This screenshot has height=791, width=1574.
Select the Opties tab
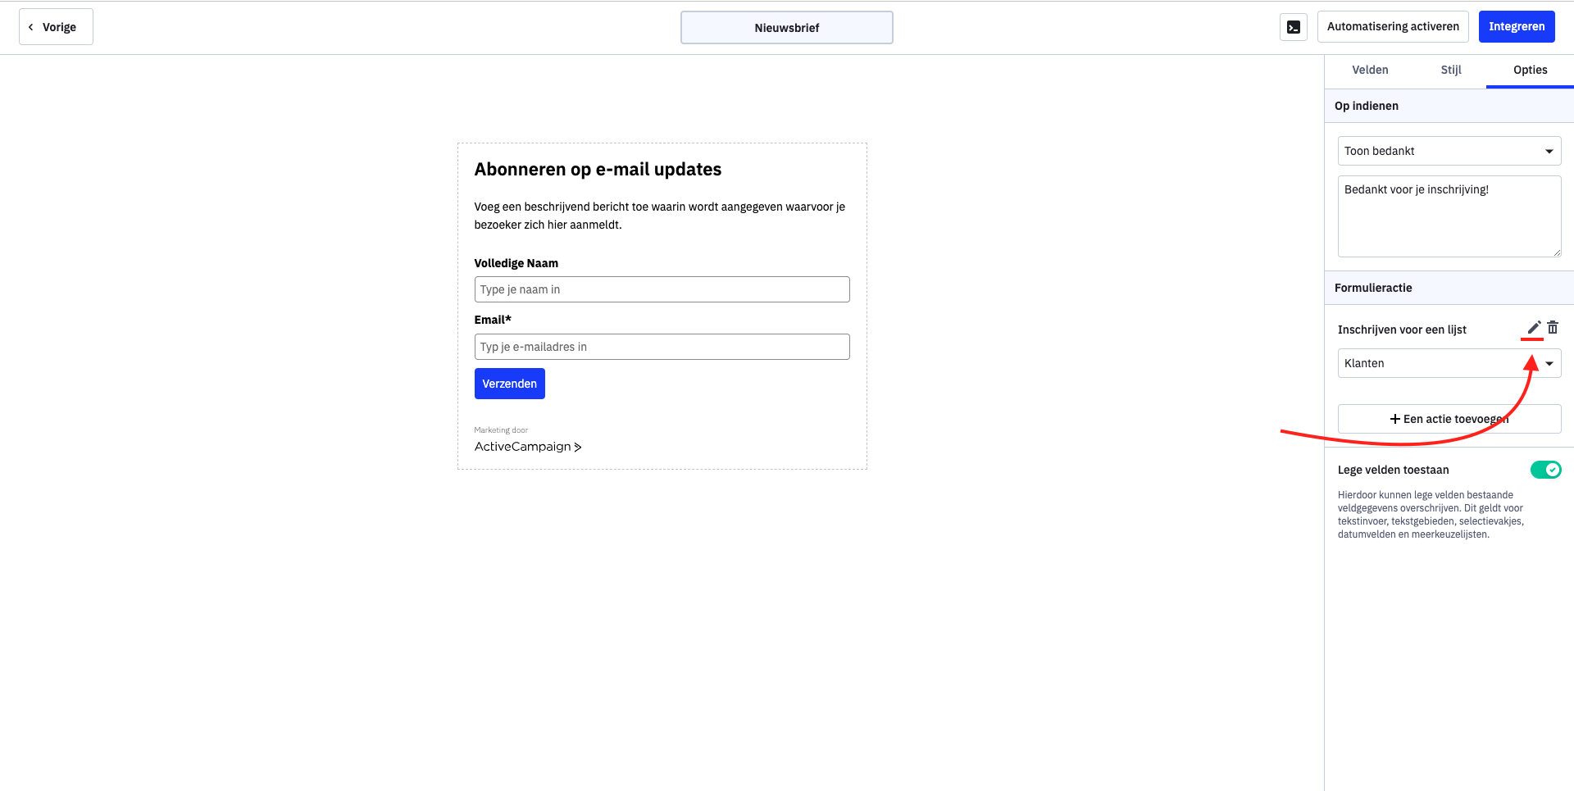[1530, 70]
